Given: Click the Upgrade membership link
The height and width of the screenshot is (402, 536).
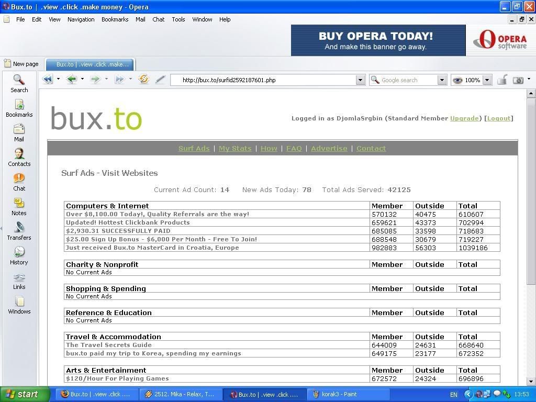Looking at the screenshot, I should [x=465, y=118].
